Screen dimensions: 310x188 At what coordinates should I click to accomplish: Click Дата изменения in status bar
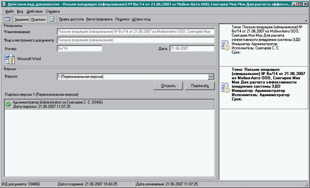(x=167, y=184)
